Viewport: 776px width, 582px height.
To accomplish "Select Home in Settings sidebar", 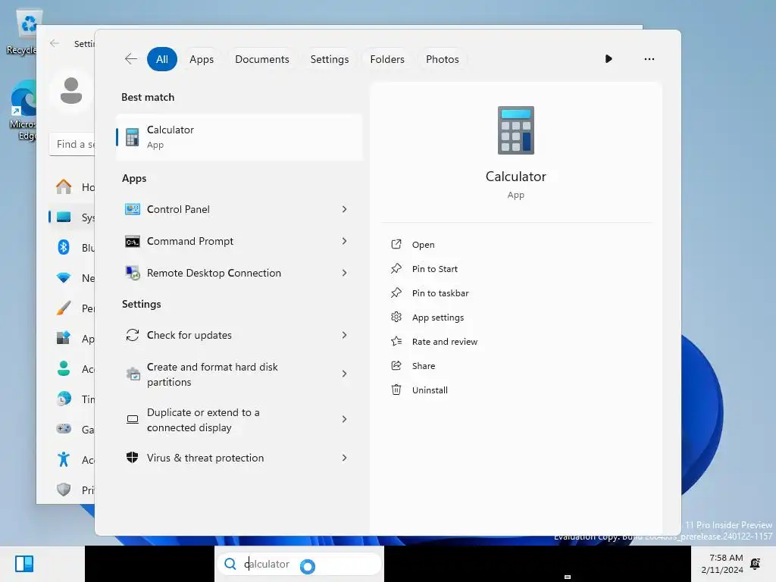I will pyautogui.click(x=72, y=186).
